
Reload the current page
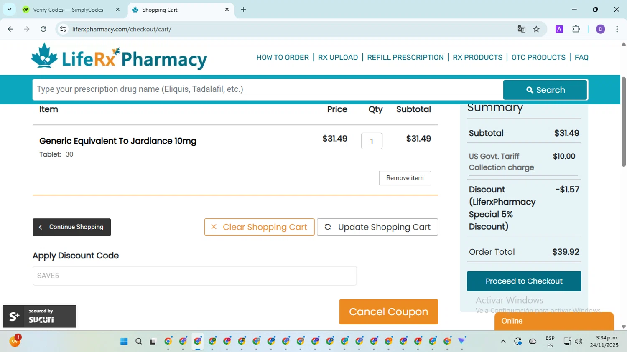click(x=43, y=29)
